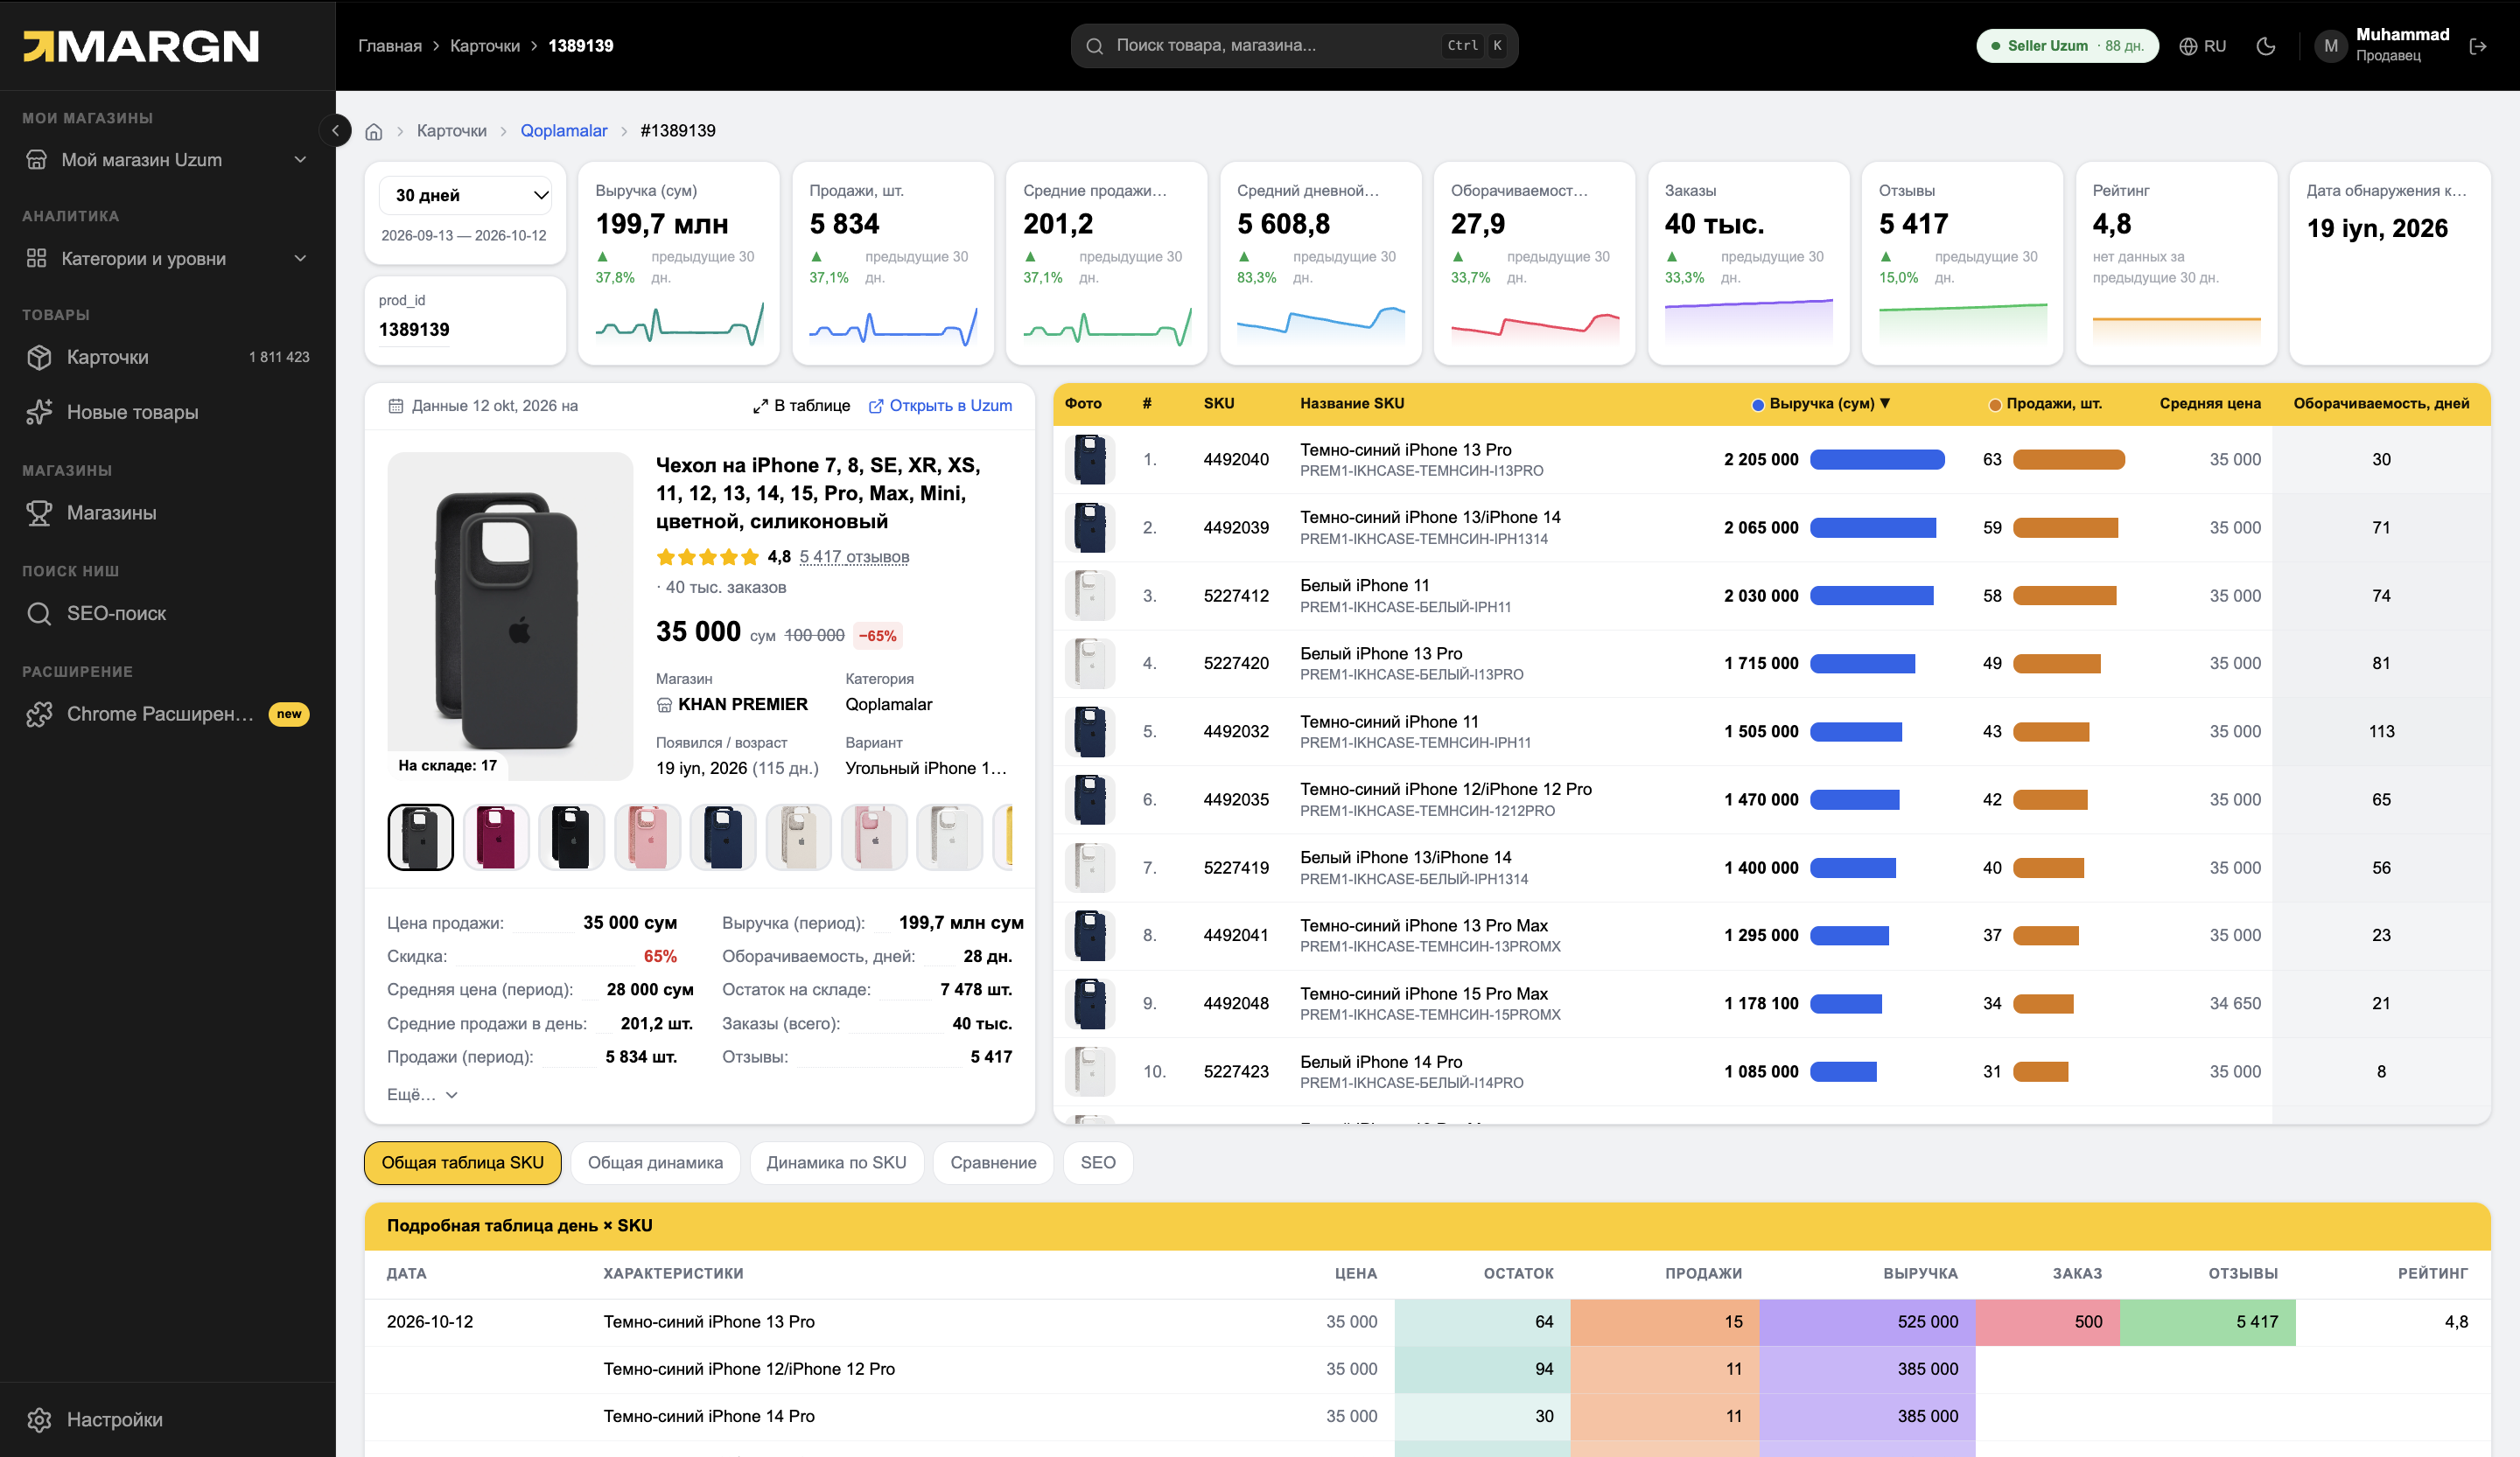Open the 5 417 отзывов reviews link
2520x1457 pixels.
click(x=854, y=556)
